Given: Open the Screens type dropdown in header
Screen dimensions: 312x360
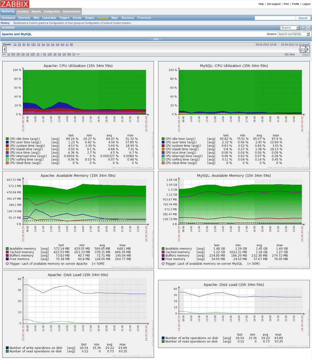Looking at the screenshot, I should coord(289,28).
